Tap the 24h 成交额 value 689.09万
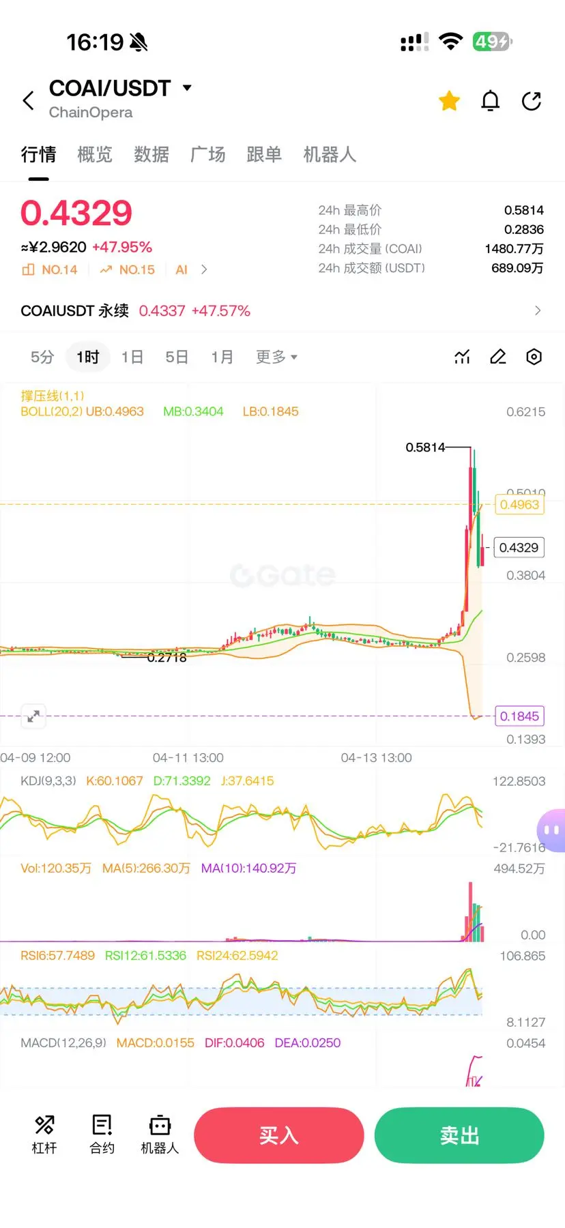This screenshot has width=565, height=1228. point(518,268)
